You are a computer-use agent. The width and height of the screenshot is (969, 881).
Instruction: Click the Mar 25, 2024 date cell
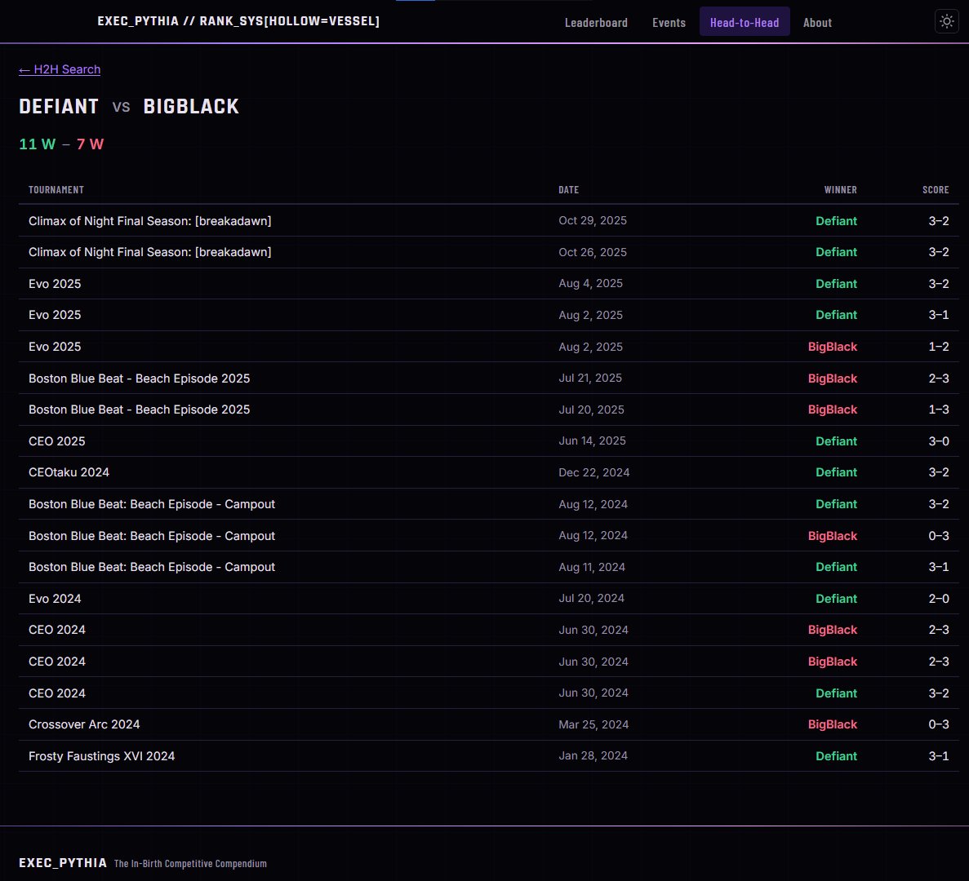click(x=593, y=724)
